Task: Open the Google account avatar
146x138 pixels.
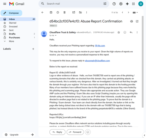Action: 141,4
